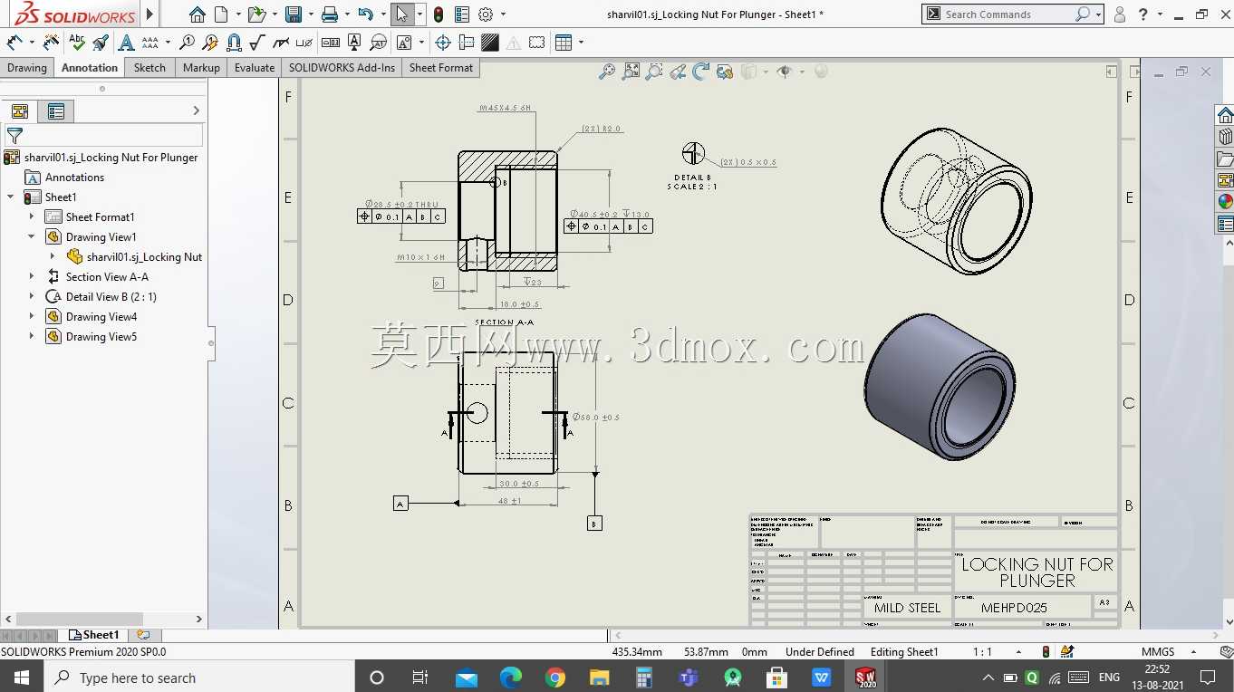Switch to the FeatureManager design tree tab

click(x=20, y=111)
